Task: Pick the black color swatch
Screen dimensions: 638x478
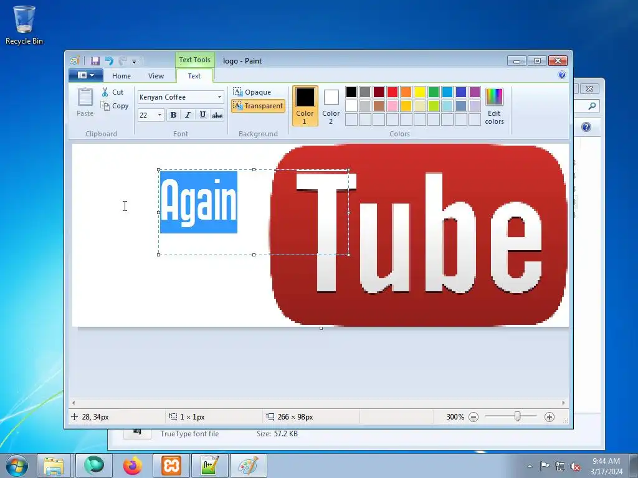Action: coord(351,92)
